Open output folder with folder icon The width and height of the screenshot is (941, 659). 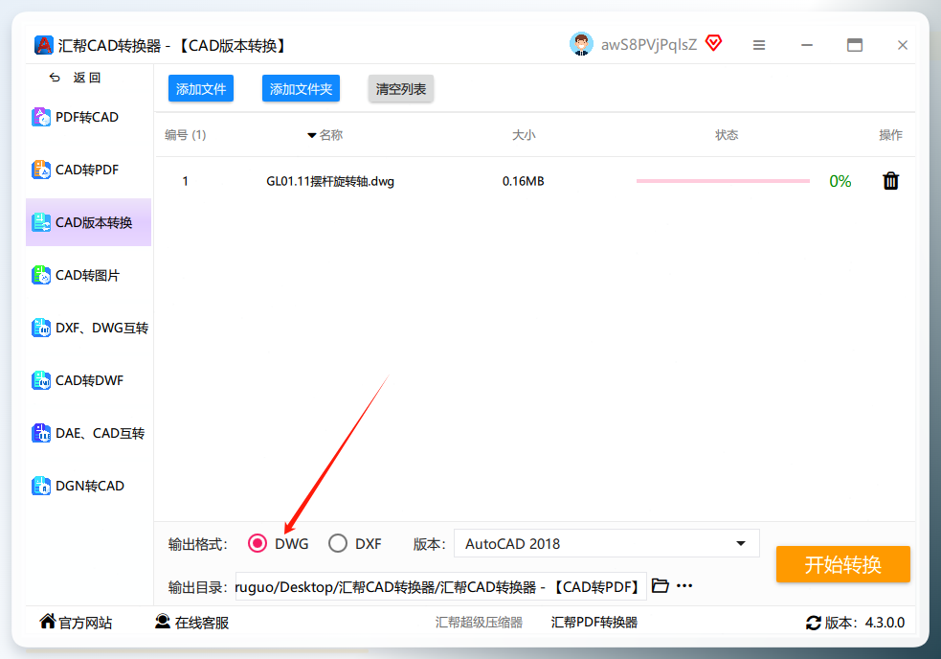(x=661, y=585)
